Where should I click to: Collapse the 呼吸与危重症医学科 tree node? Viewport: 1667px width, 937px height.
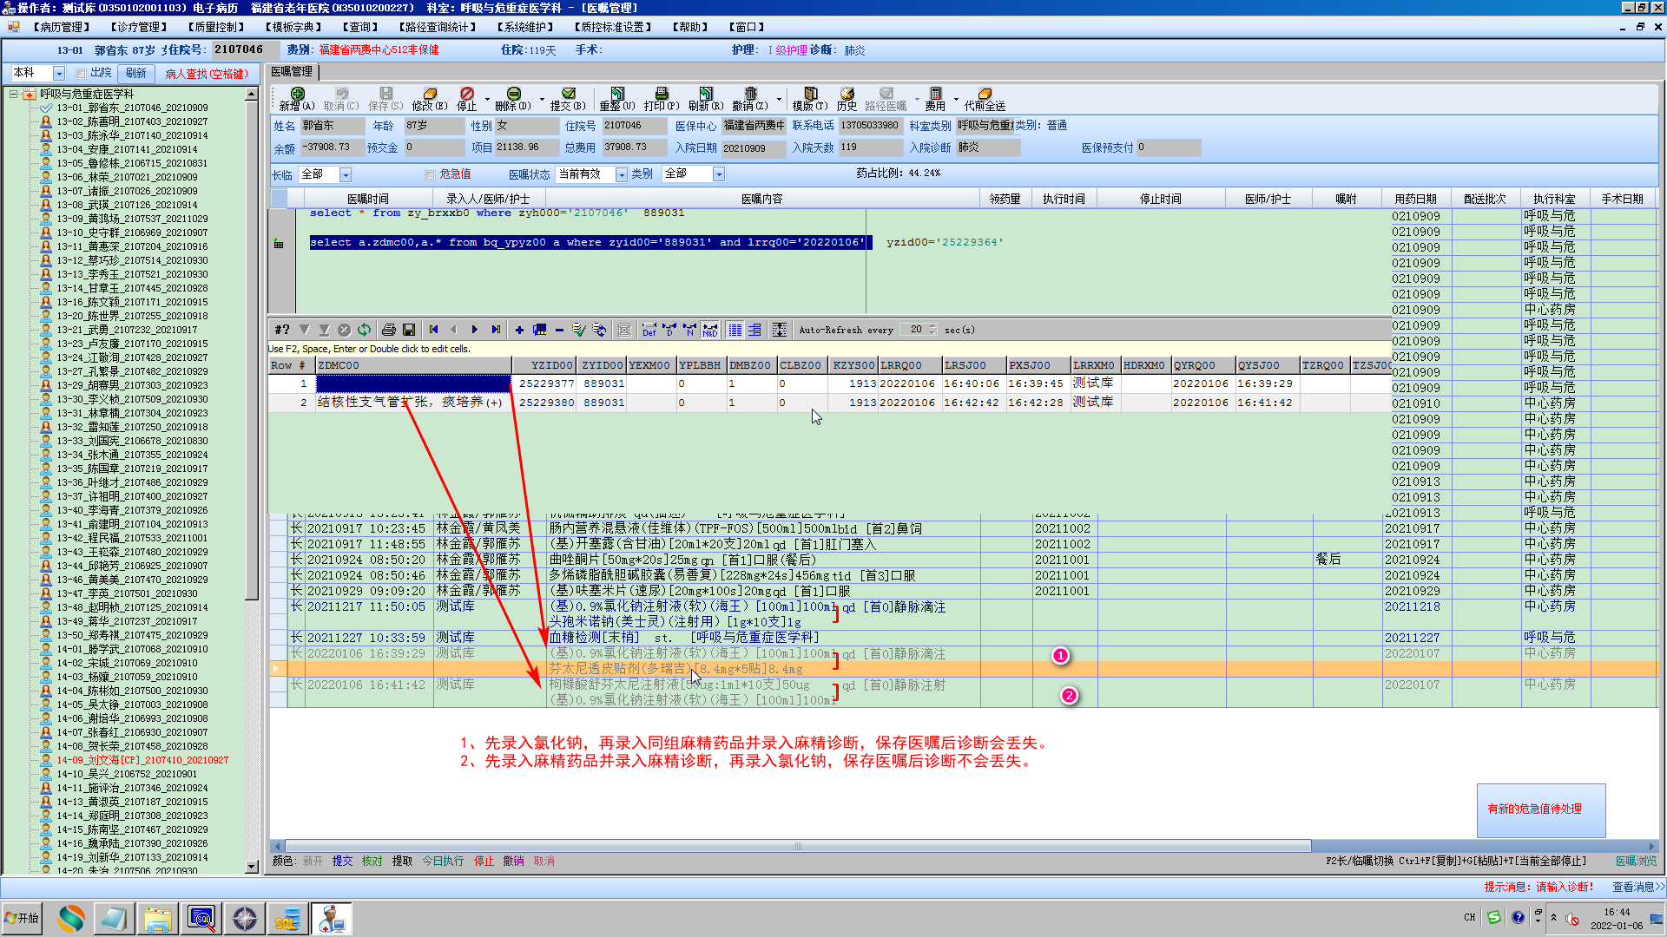point(14,94)
